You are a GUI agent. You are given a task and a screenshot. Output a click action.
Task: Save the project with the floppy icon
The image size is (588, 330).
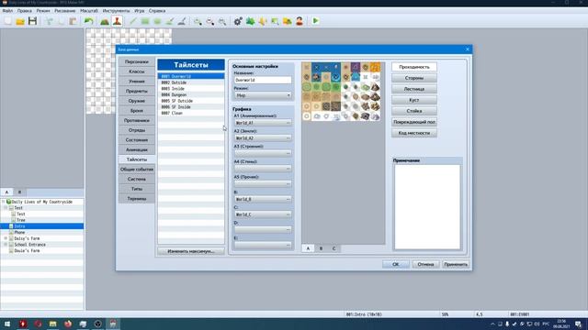[33, 21]
